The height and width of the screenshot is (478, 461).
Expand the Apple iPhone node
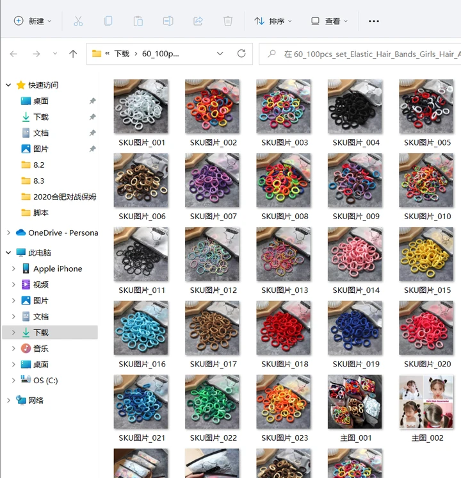13,268
